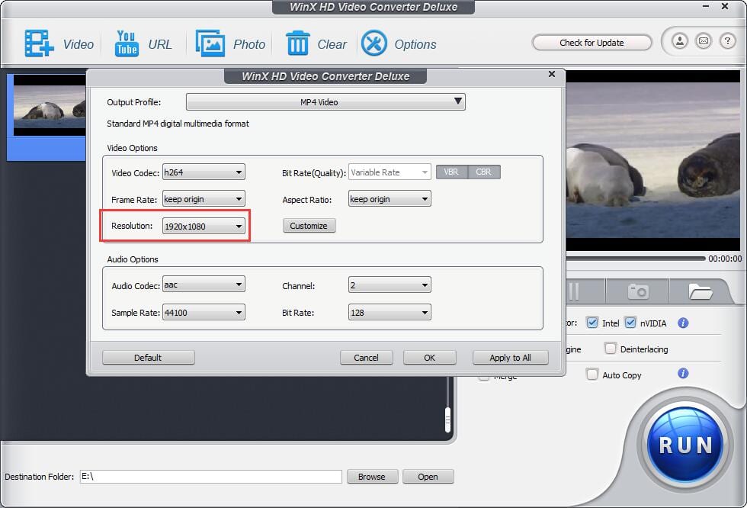The width and height of the screenshot is (747, 508).
Task: Select VBR bit rate mode
Action: pos(451,172)
